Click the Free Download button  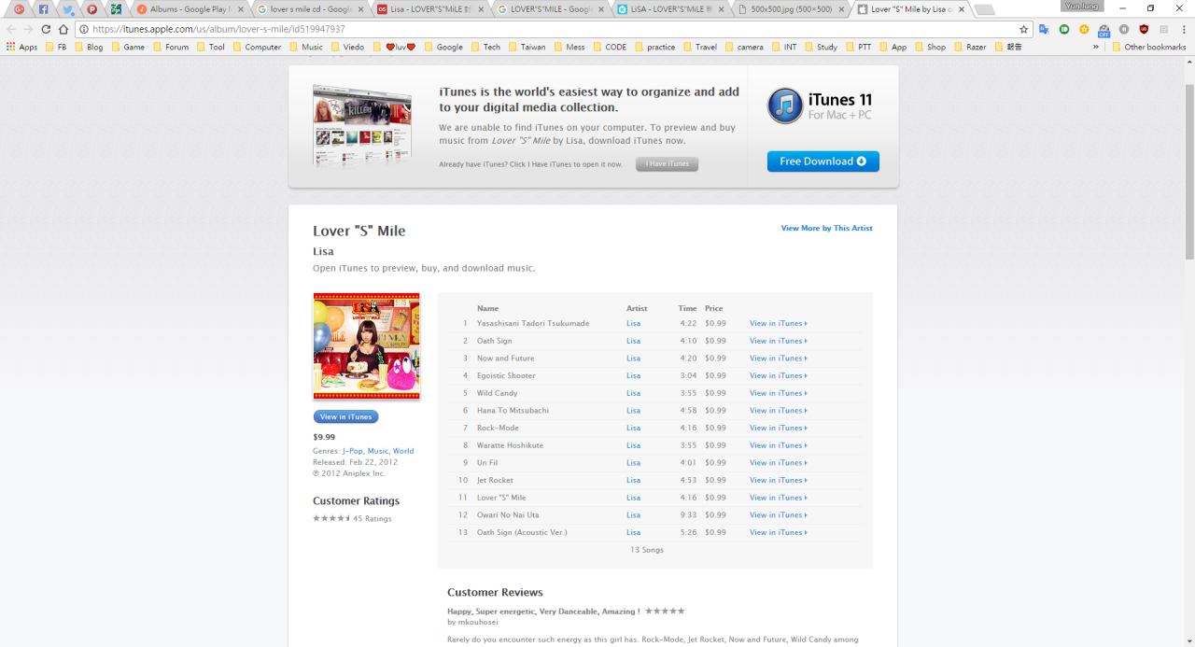(822, 162)
